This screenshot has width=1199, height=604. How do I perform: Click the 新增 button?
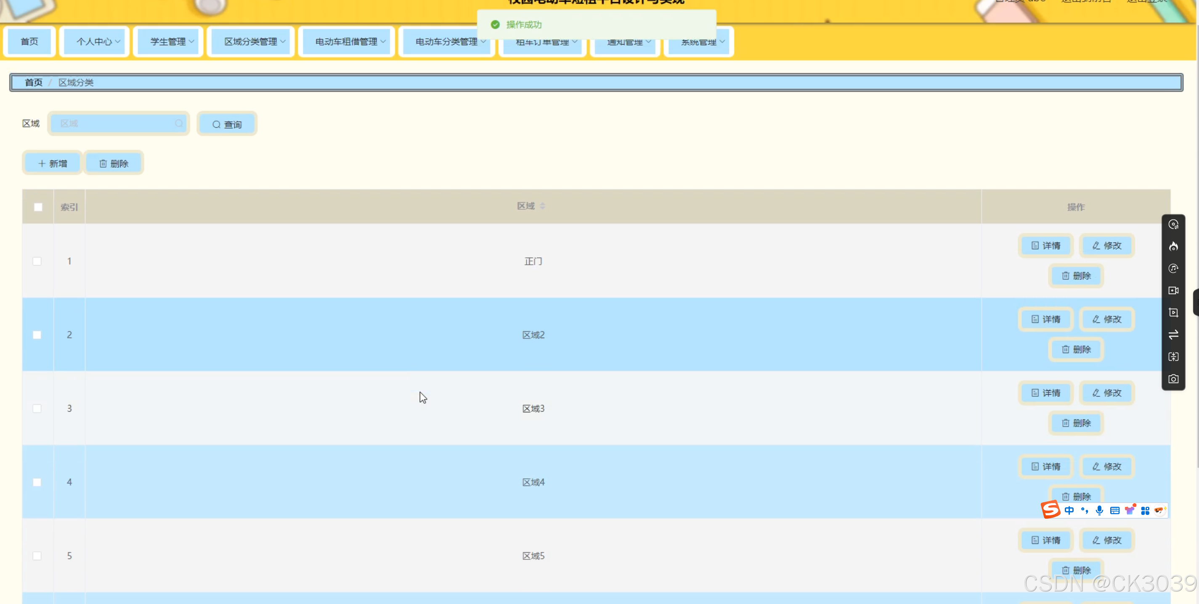tap(53, 163)
